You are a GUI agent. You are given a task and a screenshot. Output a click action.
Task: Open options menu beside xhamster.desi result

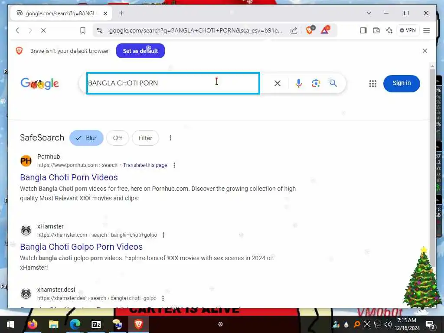point(163,298)
